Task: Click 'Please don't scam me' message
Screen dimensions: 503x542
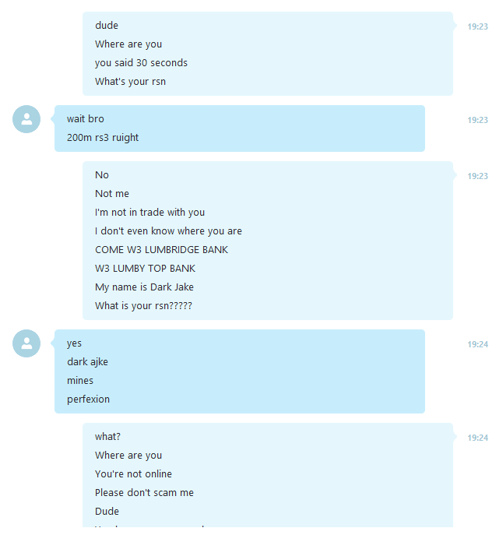Action: coord(144,493)
